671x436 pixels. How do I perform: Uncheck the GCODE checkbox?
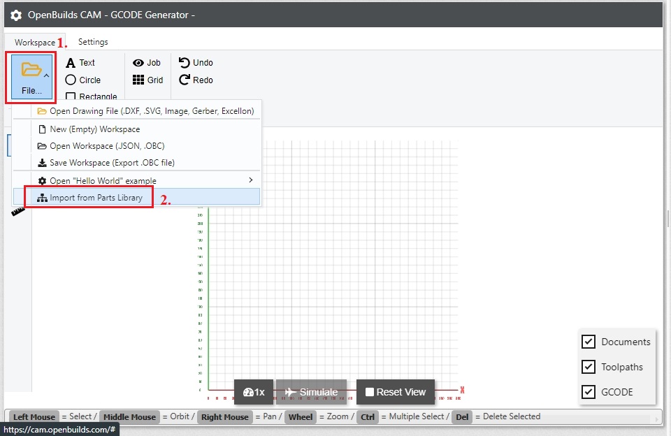click(x=589, y=391)
